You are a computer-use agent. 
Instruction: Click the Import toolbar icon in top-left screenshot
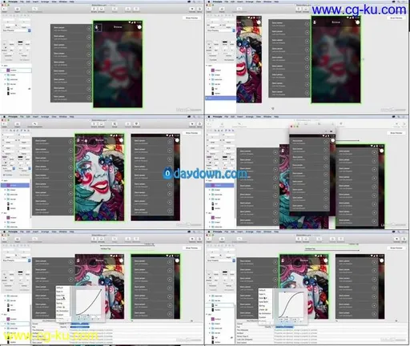(x=17, y=10)
